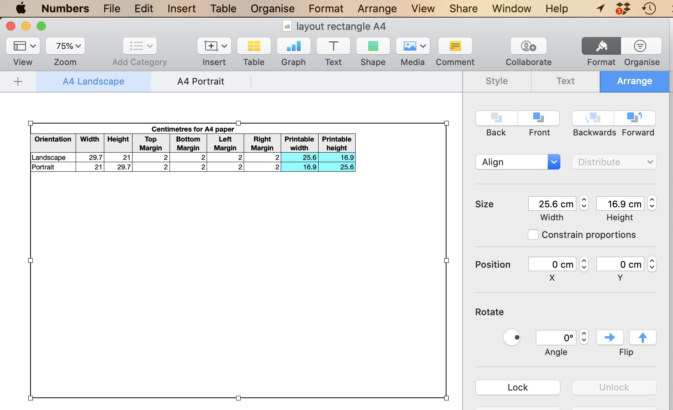Switch to the Style inspector tab
Viewport: 673px width, 410px height.
497,81
